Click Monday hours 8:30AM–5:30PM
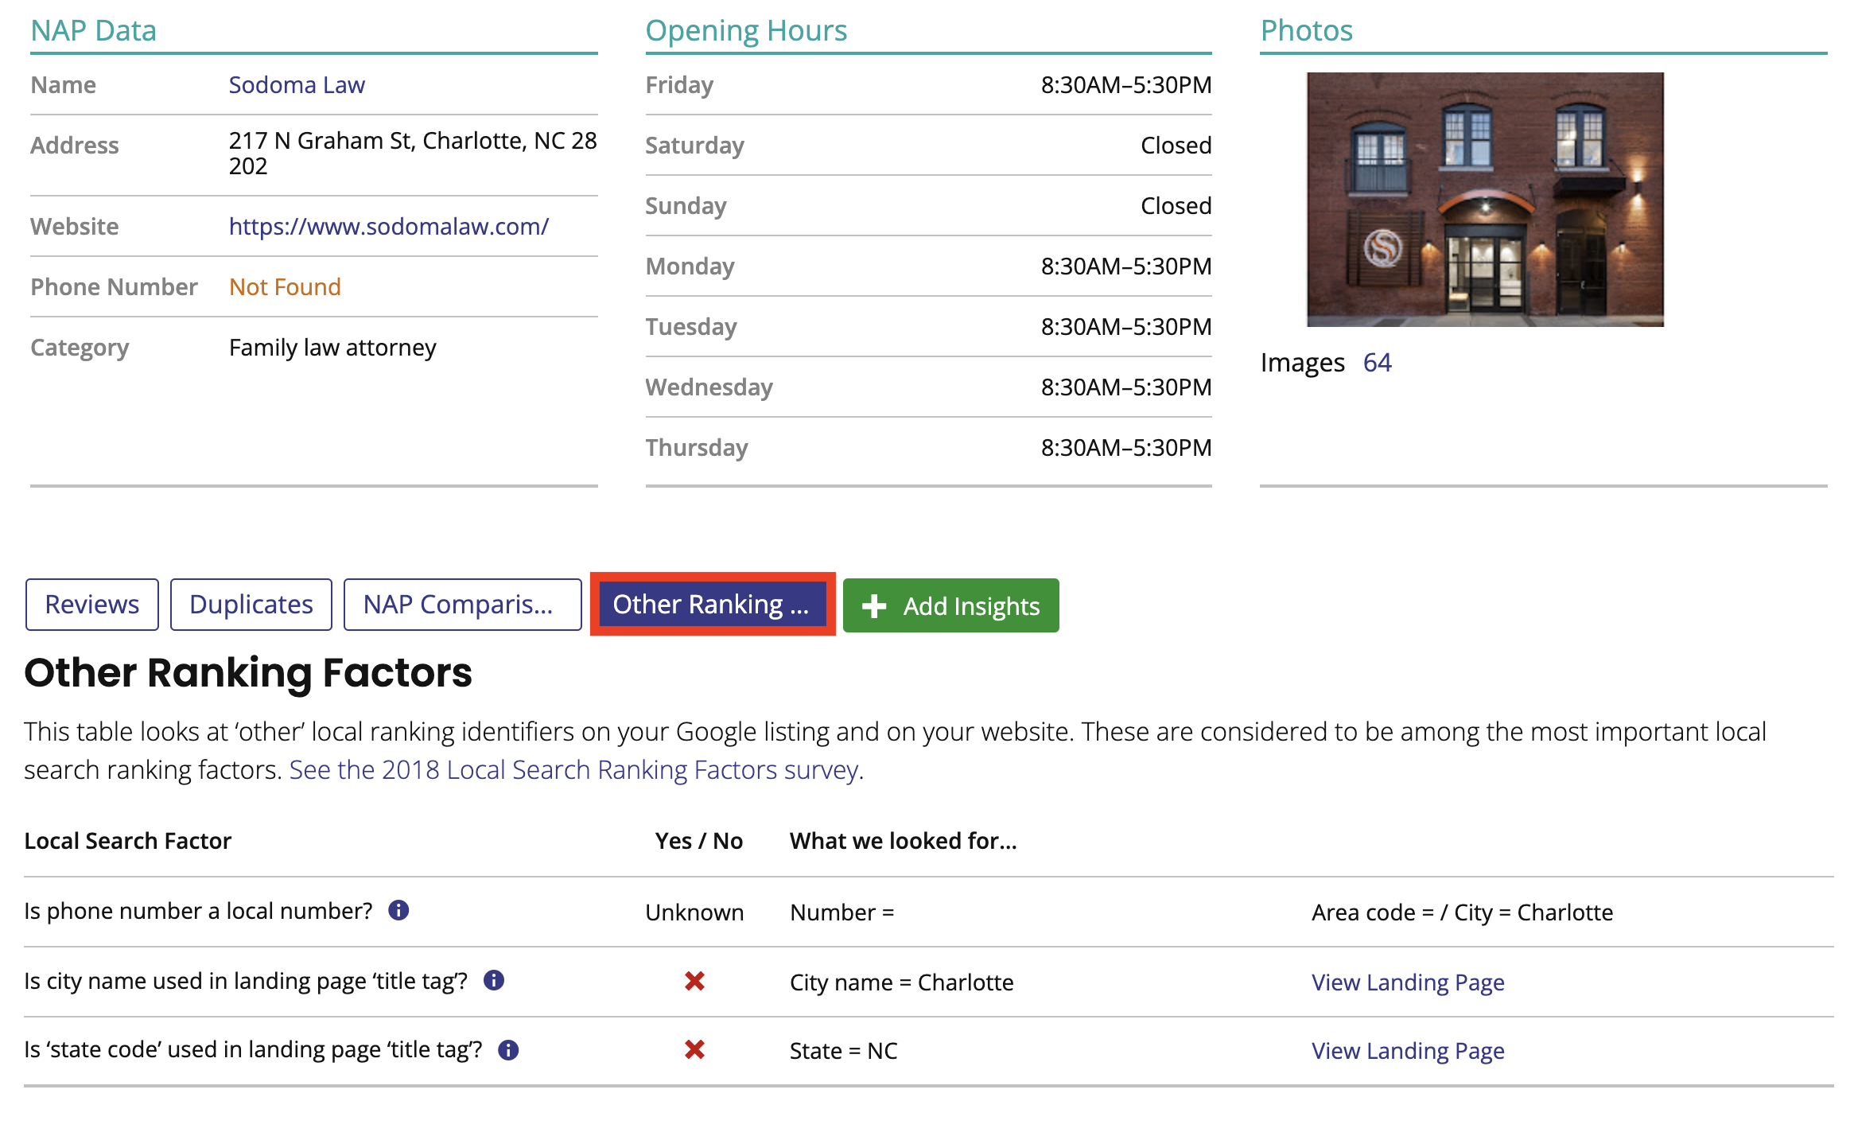Viewport: 1854px width, 1140px height. [1126, 266]
